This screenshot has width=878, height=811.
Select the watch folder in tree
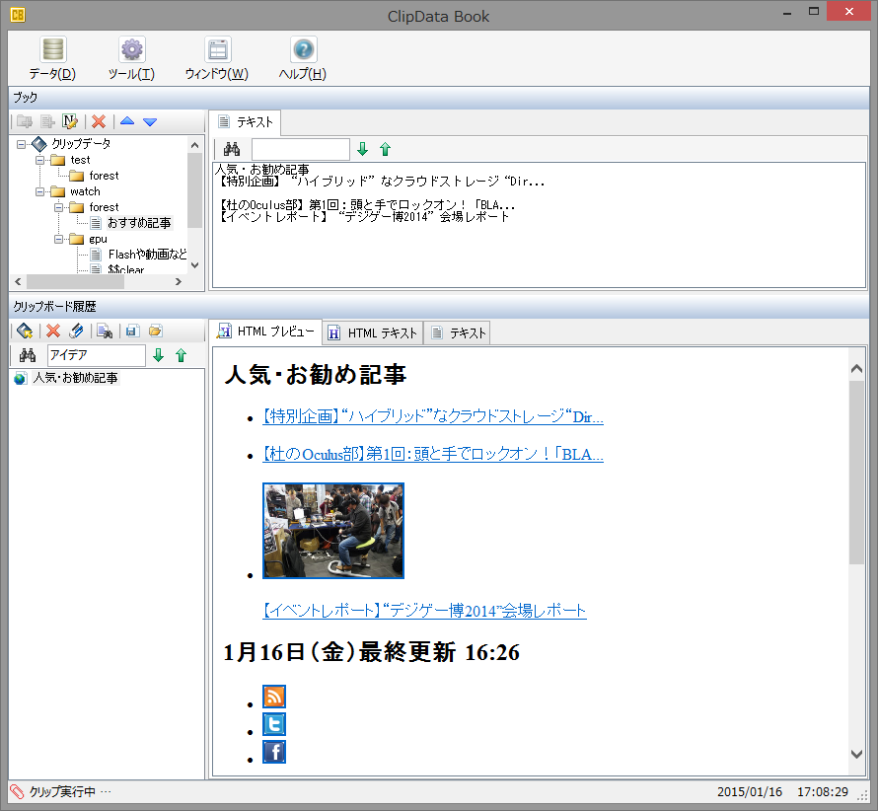[x=85, y=191]
